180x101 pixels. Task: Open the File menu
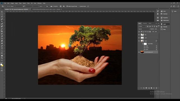pyautogui.click(x=5, y=3)
